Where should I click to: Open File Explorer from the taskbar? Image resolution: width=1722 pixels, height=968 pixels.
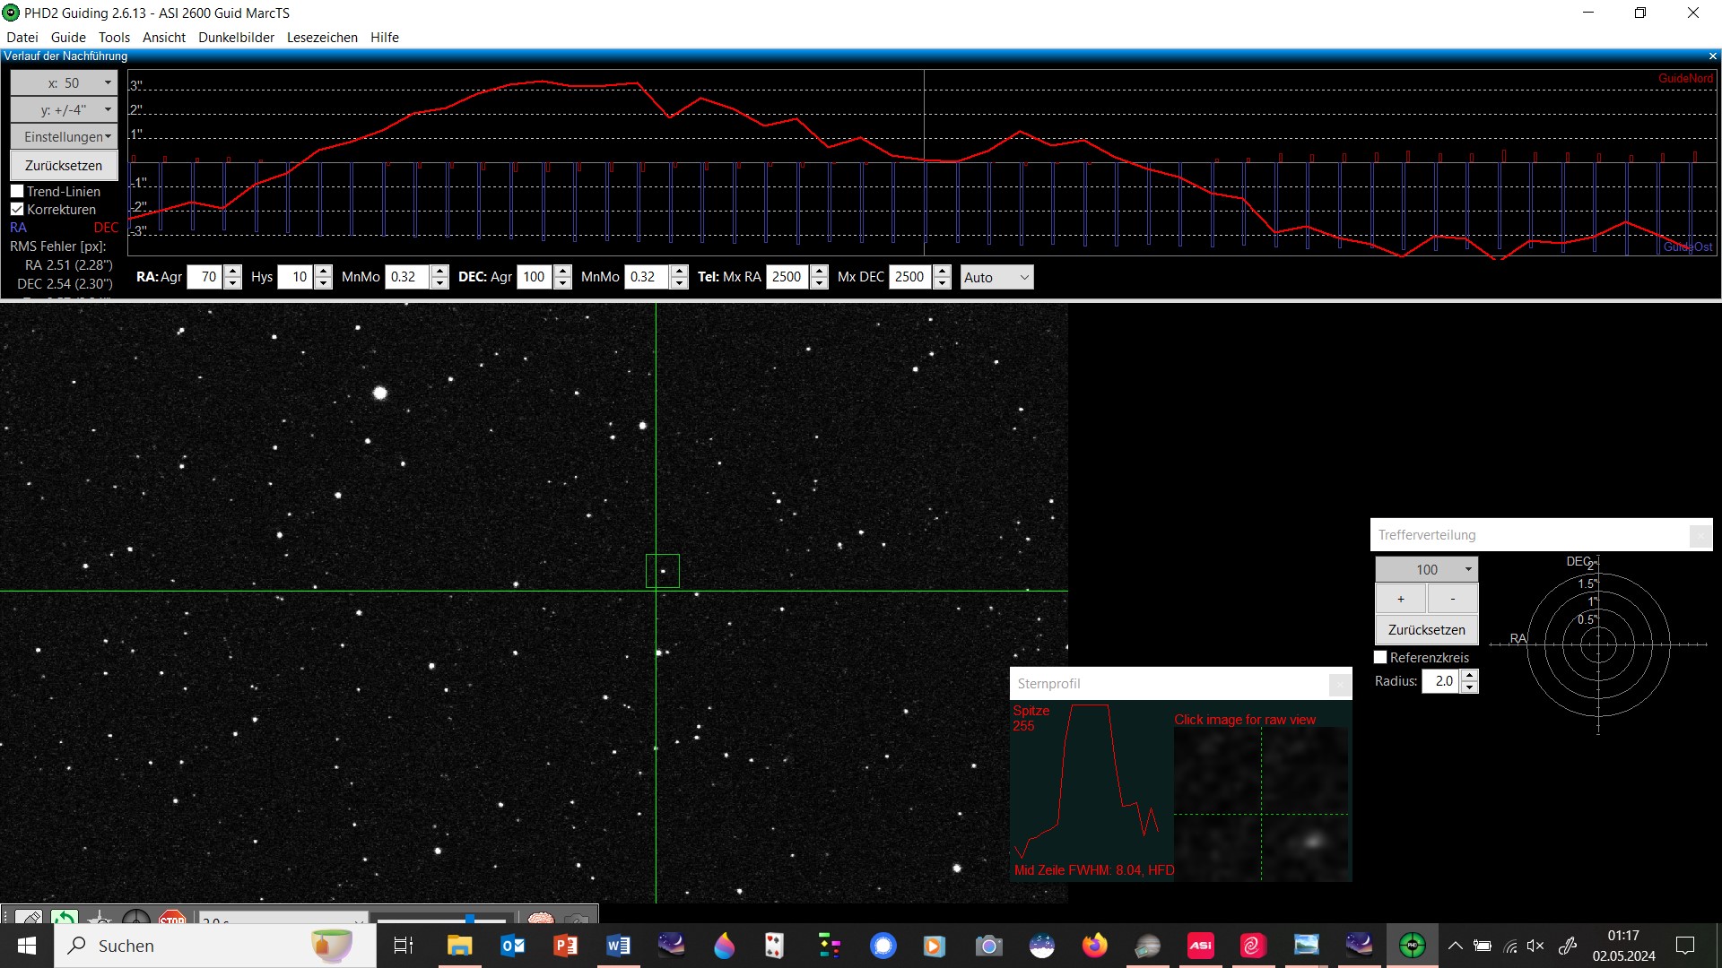point(459,946)
